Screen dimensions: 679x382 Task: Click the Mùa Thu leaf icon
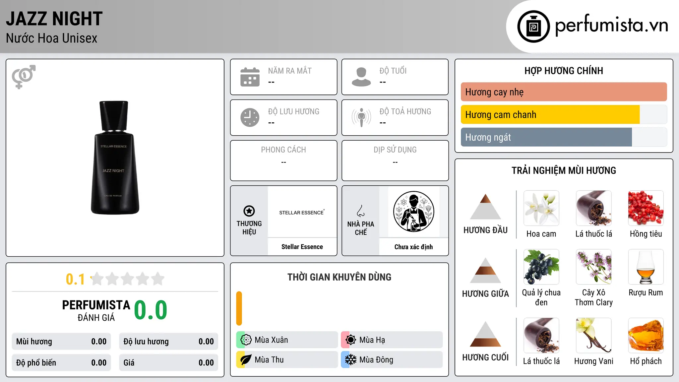246,360
